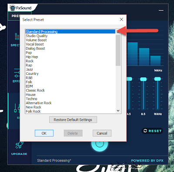Click the preset list scrollbar thumb

(x=118, y=50)
